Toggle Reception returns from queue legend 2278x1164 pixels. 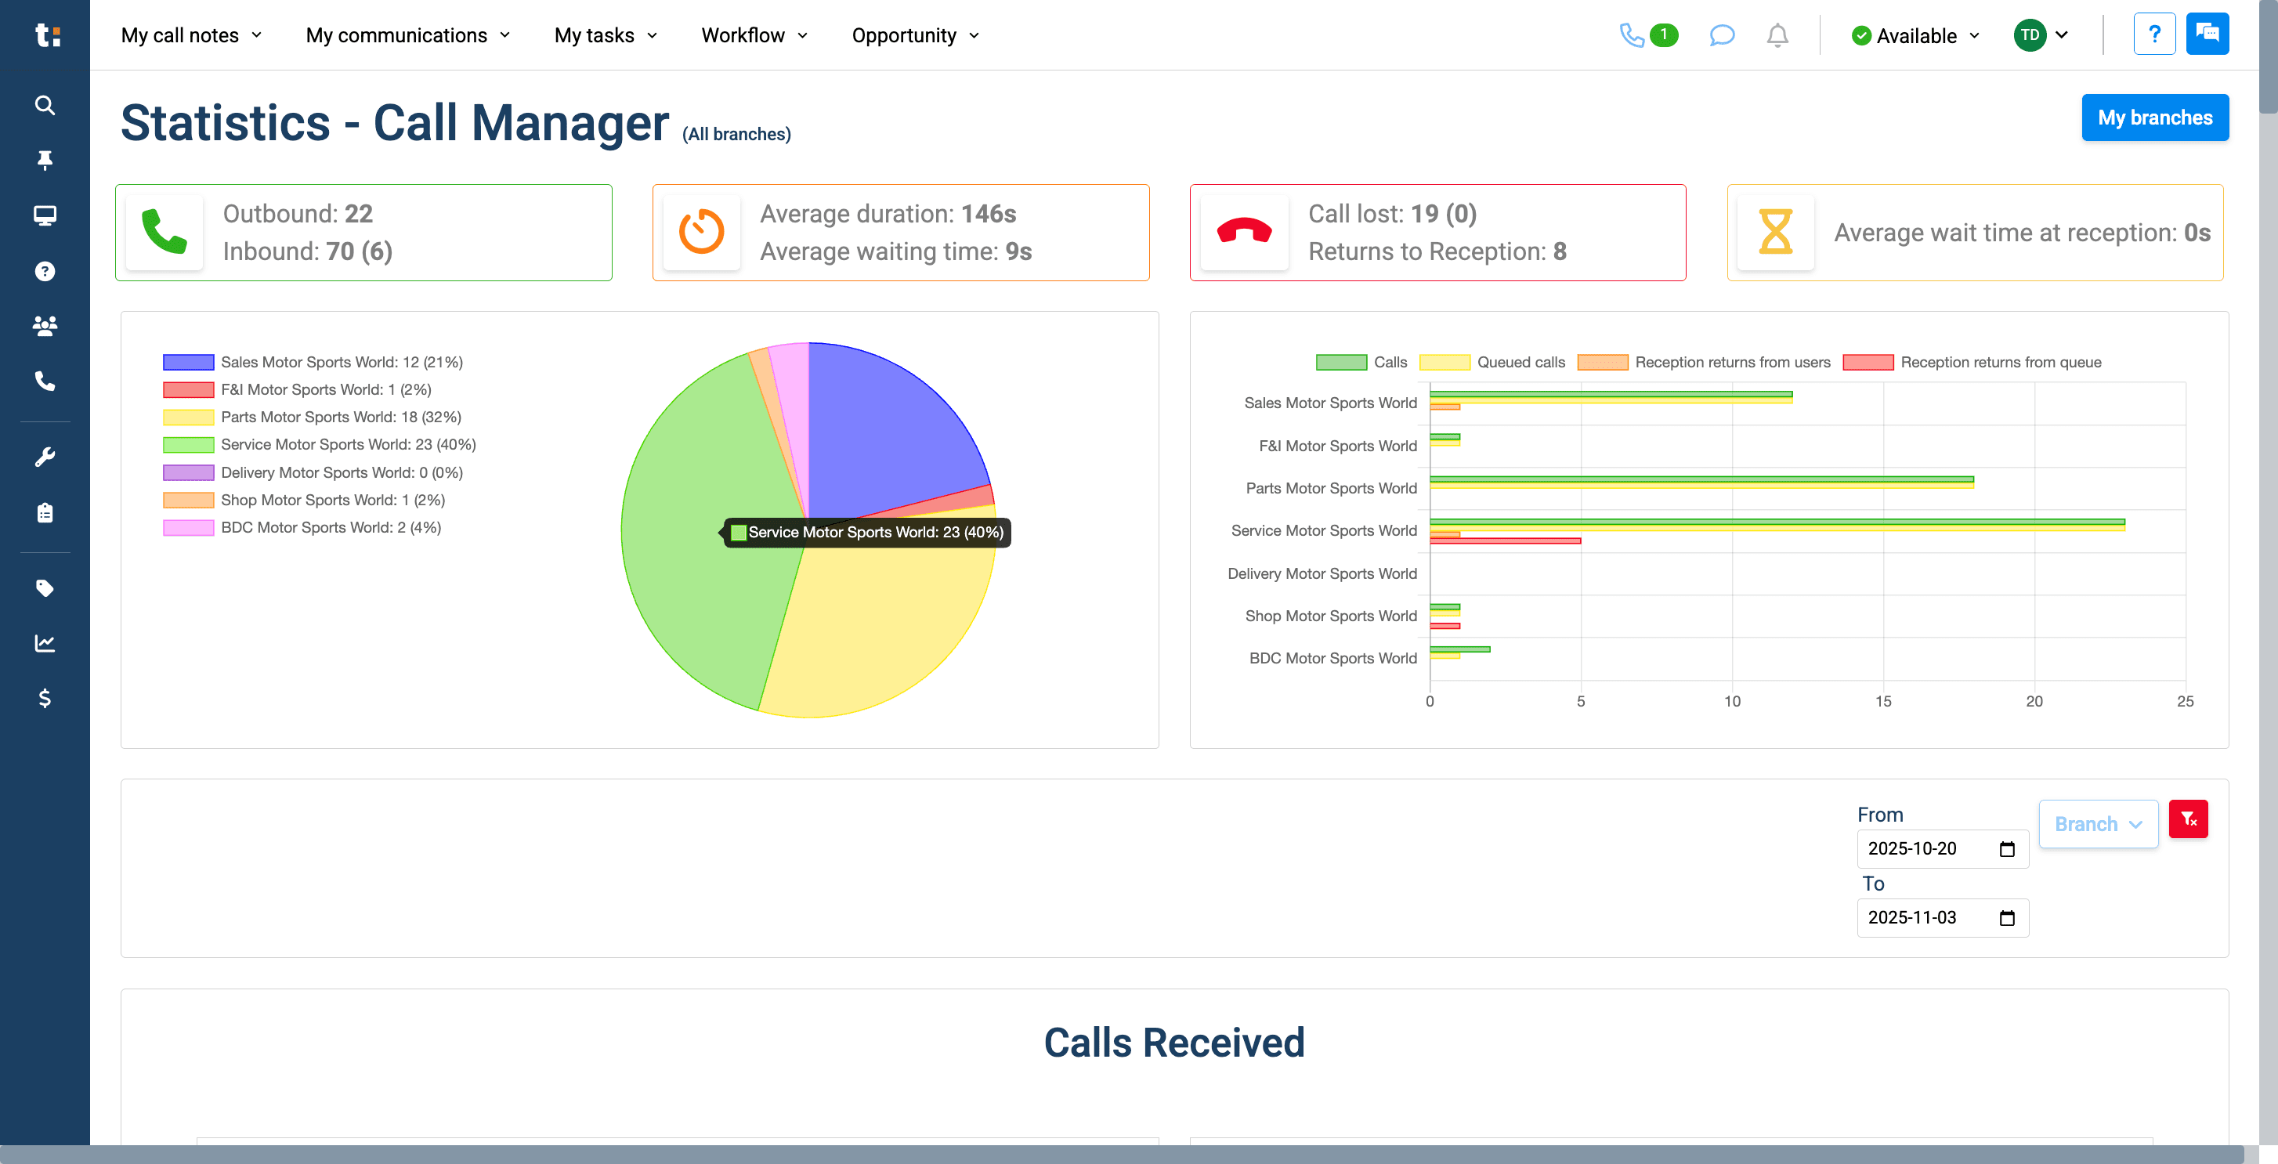(1972, 362)
